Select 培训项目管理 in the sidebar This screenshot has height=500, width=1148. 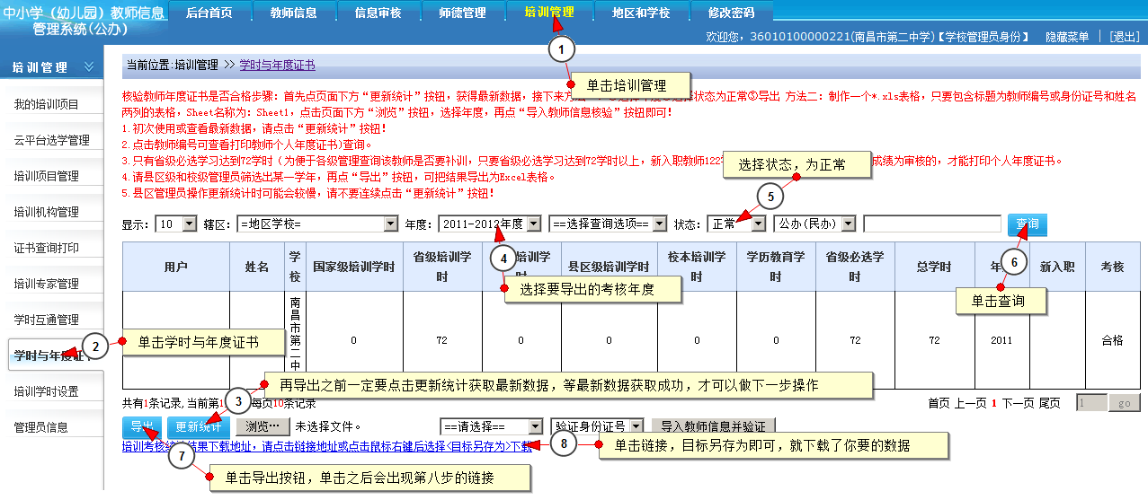pos(46,176)
